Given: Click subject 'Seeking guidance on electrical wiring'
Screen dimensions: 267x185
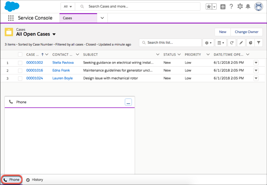Looking at the screenshot, I should point(118,63).
